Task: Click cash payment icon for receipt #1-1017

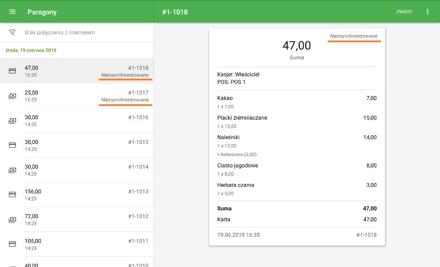Action: tap(12, 96)
